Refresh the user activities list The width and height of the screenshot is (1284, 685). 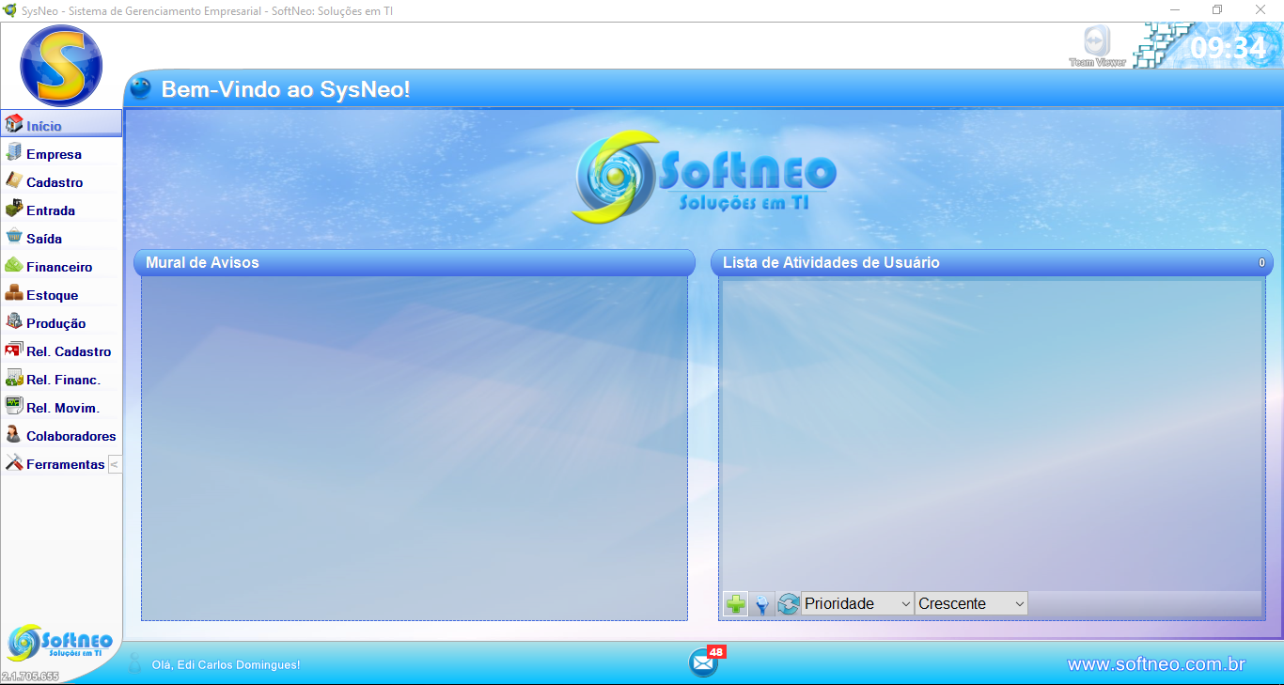pyautogui.click(x=788, y=604)
